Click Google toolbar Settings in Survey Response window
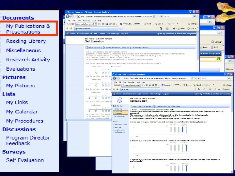 (x=193, y=24)
